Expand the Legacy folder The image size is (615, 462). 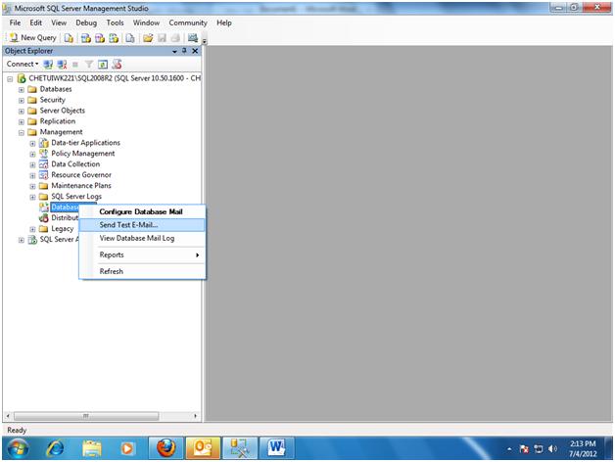tap(32, 229)
